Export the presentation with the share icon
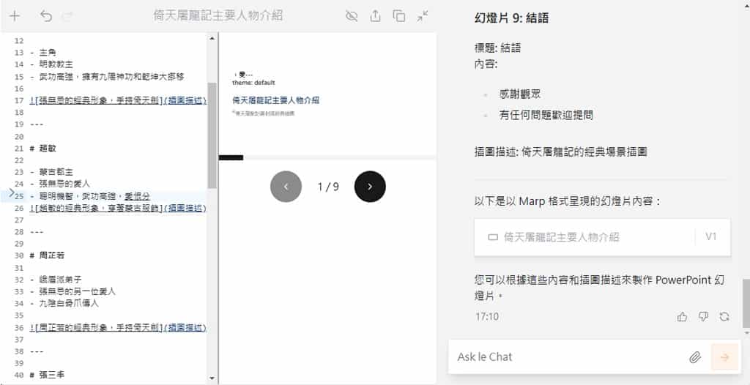The height and width of the screenshot is (385, 750). coord(376,16)
